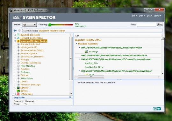172x121 pixels.
Task: Collapse the HKLM Winlogon registry key
Action: point(80,71)
